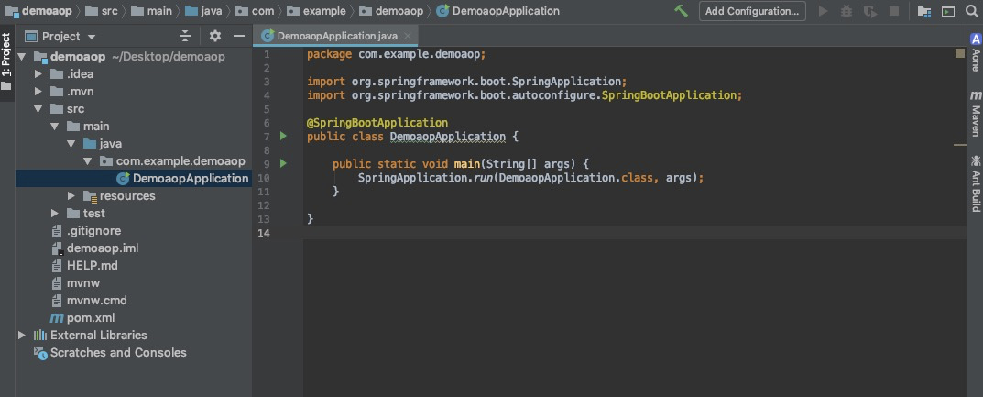Click the Debug bug icon in toolbar
This screenshot has width=983, height=397.
[846, 11]
